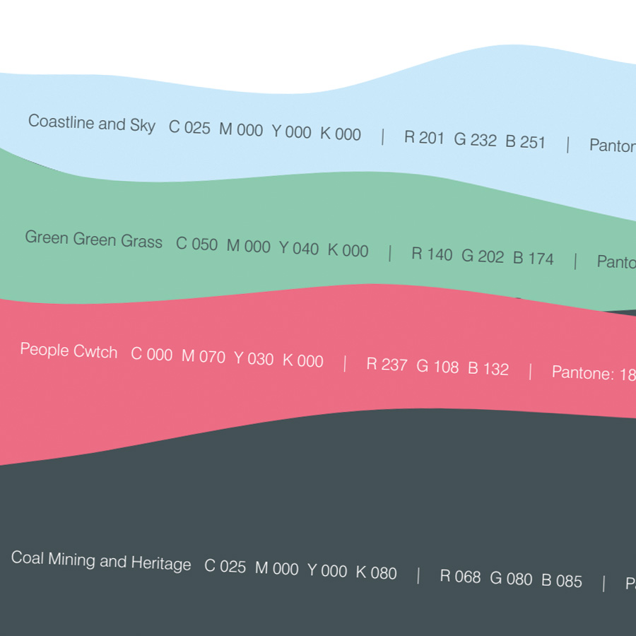Image resolution: width=636 pixels, height=636 pixels.
Task: Select the 'R 237 G 108 B 132' values
Action: tap(437, 367)
